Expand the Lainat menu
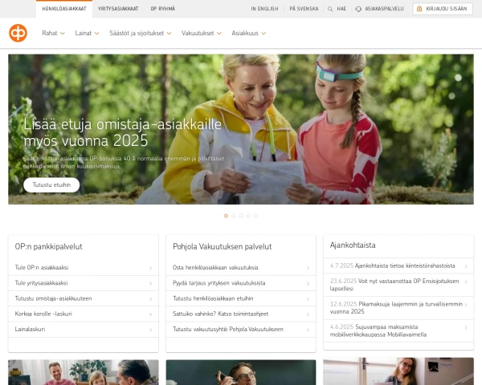Image resolution: width=482 pixels, height=385 pixels. click(87, 33)
